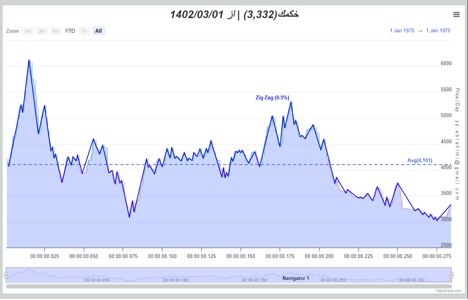
Task: Click the 2500 price axis label
Action: (446, 245)
